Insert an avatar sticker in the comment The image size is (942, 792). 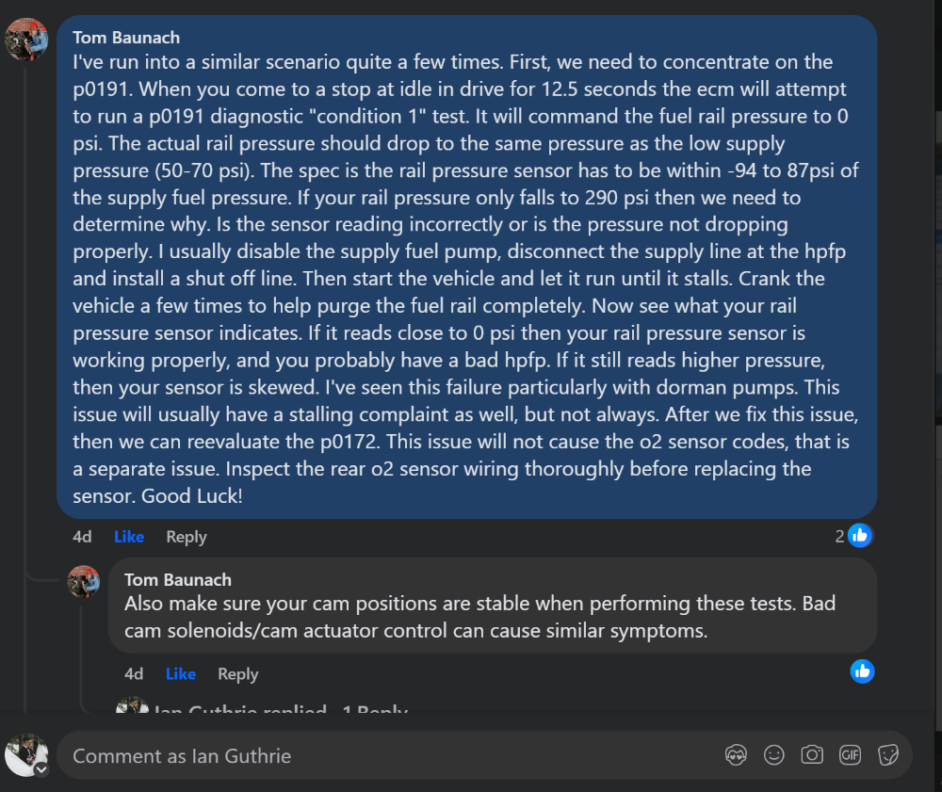click(736, 754)
